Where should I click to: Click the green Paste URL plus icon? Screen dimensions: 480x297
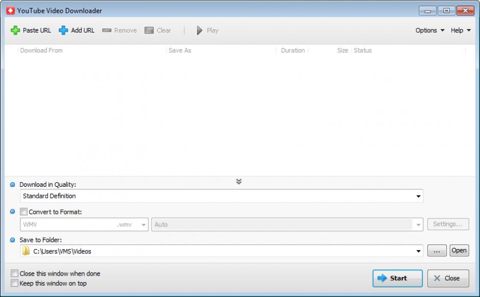15,30
